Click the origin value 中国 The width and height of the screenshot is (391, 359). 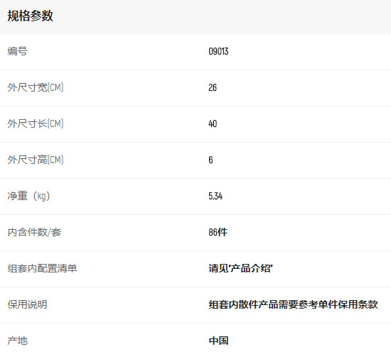(x=218, y=341)
